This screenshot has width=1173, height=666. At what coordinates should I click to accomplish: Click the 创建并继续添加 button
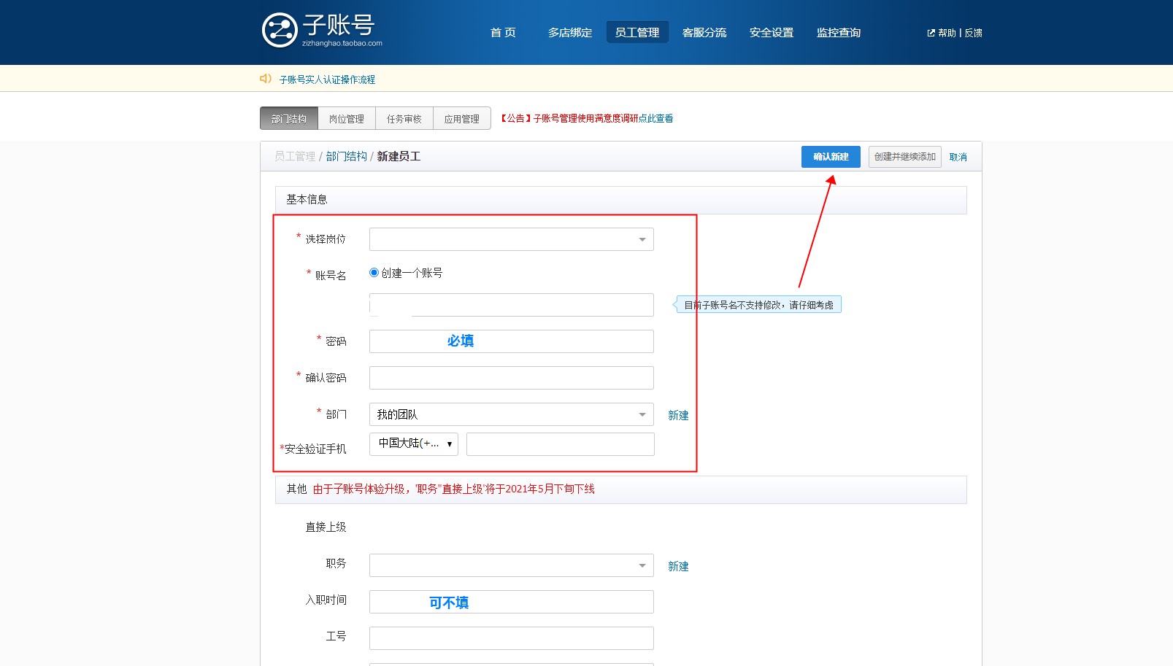pyautogui.click(x=905, y=156)
